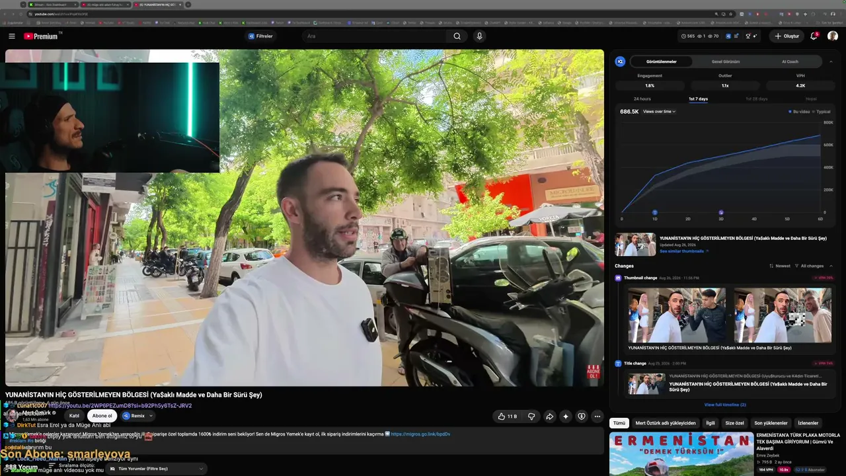The height and width of the screenshot is (476, 846).
Task: Open See similar thumbnails link
Action: pyautogui.click(x=683, y=251)
